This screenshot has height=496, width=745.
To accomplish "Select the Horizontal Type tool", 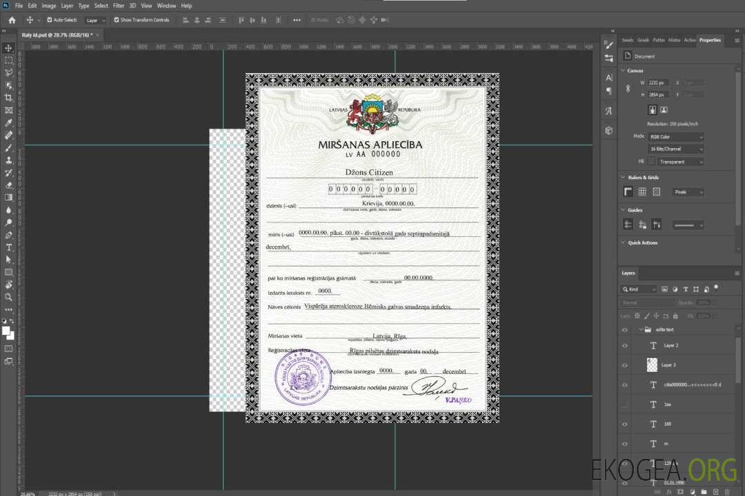I will [8, 247].
